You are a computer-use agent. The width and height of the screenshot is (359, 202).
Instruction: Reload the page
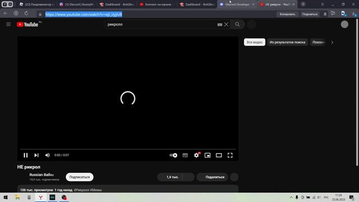[x=26, y=13]
